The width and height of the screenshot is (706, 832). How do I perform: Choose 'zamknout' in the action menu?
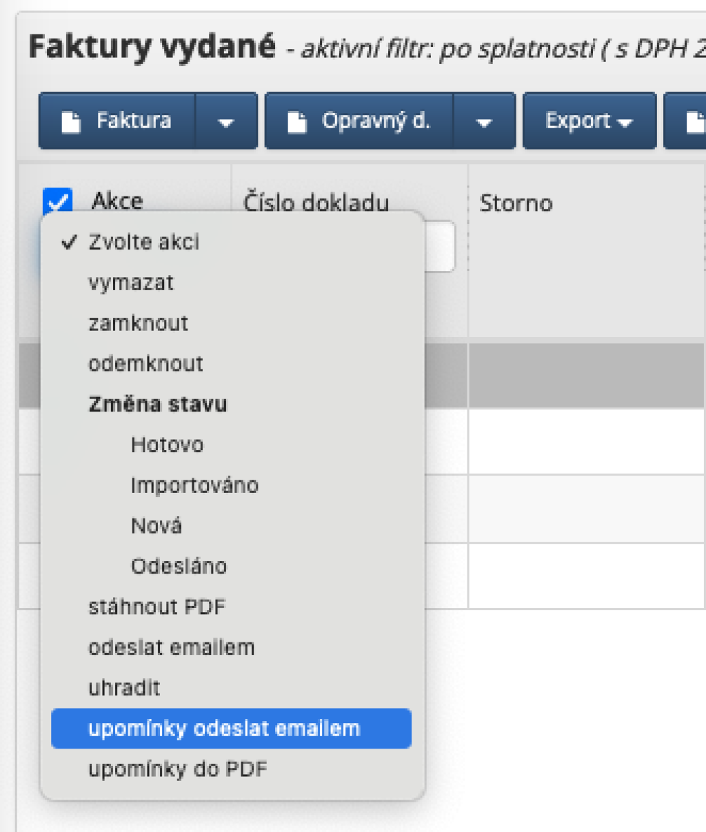138,323
